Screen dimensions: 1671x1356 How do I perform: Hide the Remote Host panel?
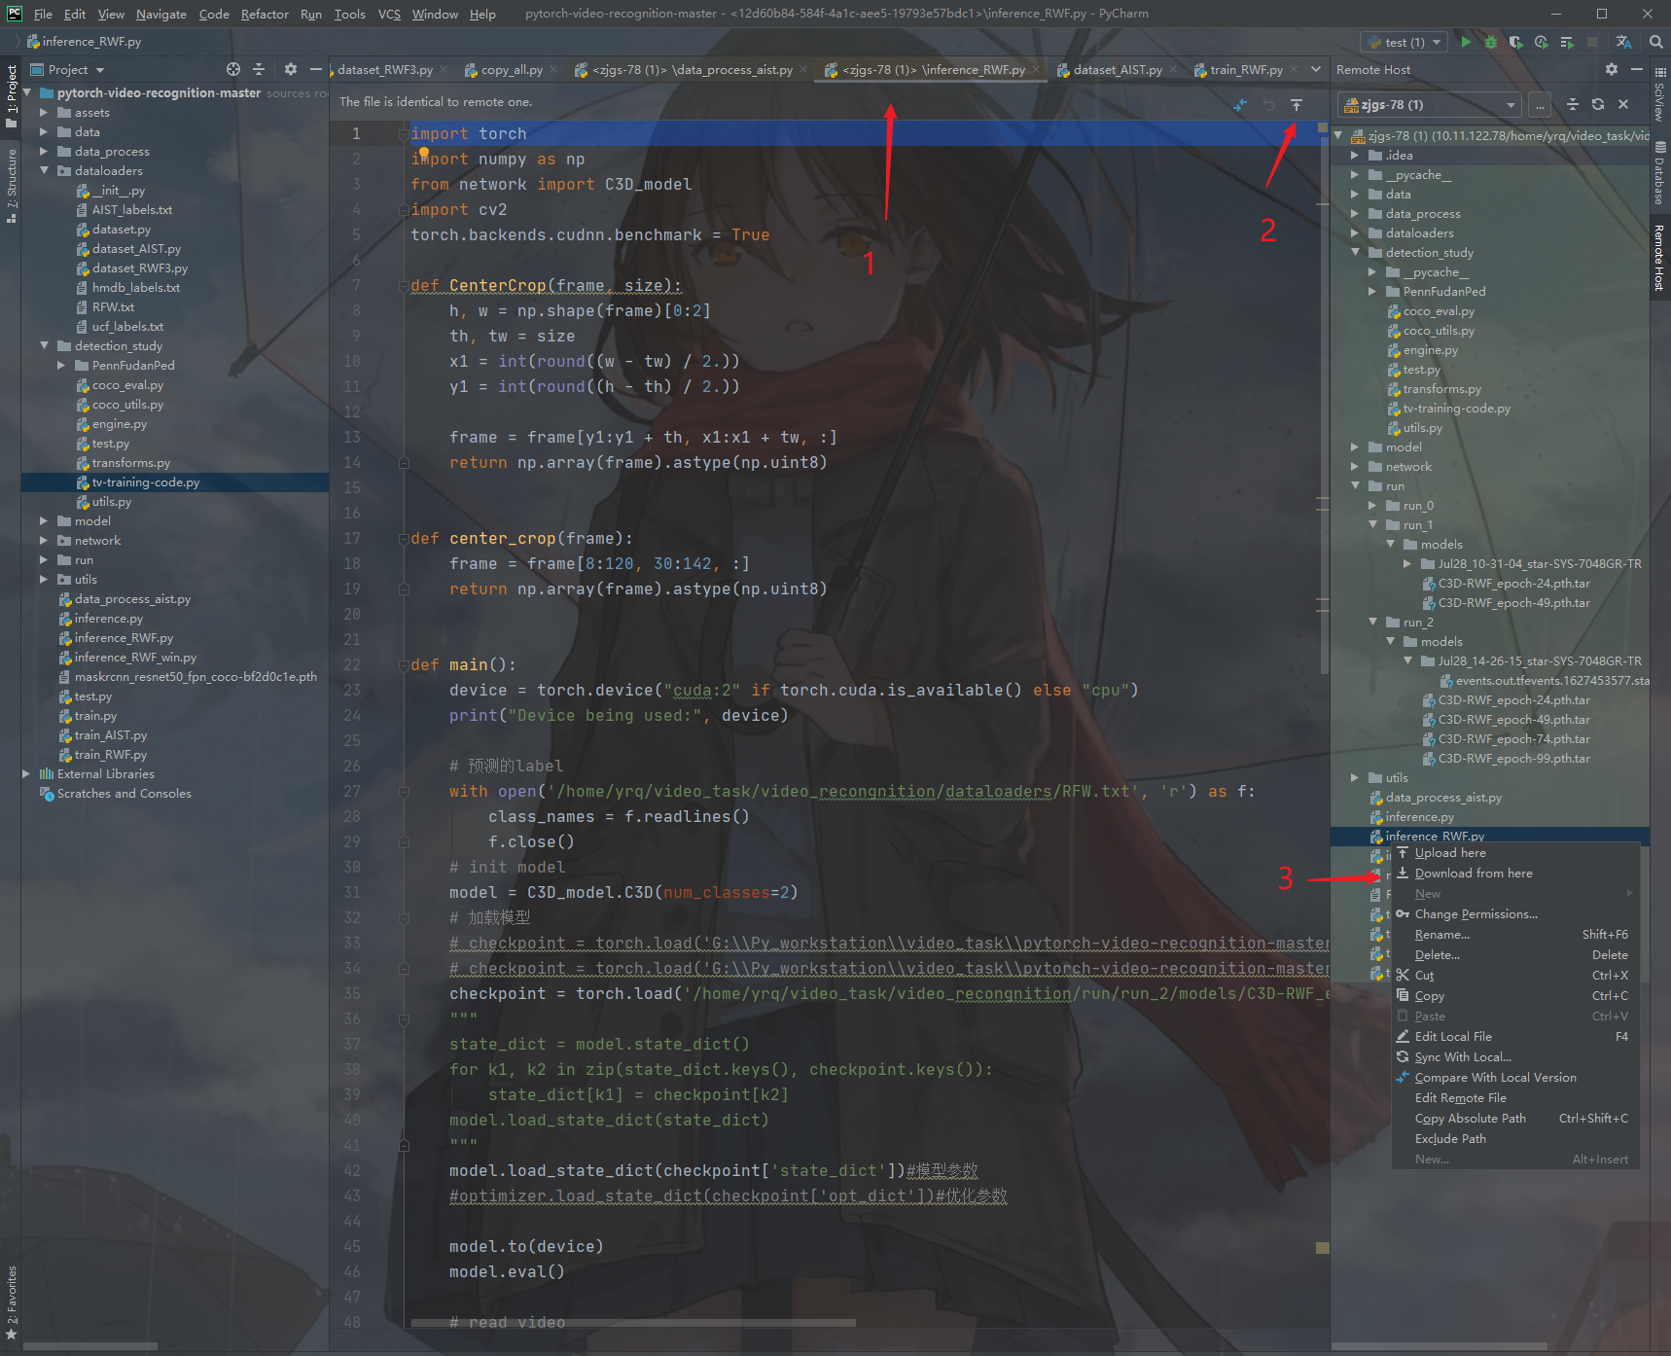click(1637, 69)
